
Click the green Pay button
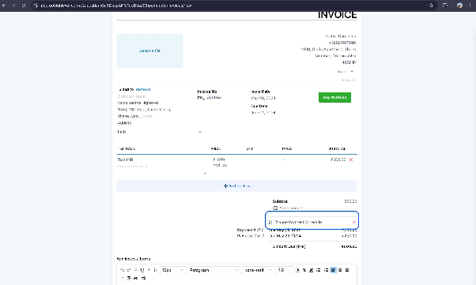(334, 97)
